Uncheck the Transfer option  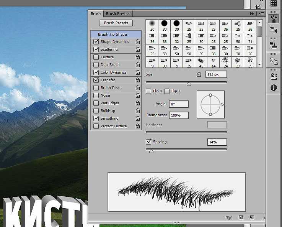(x=96, y=80)
